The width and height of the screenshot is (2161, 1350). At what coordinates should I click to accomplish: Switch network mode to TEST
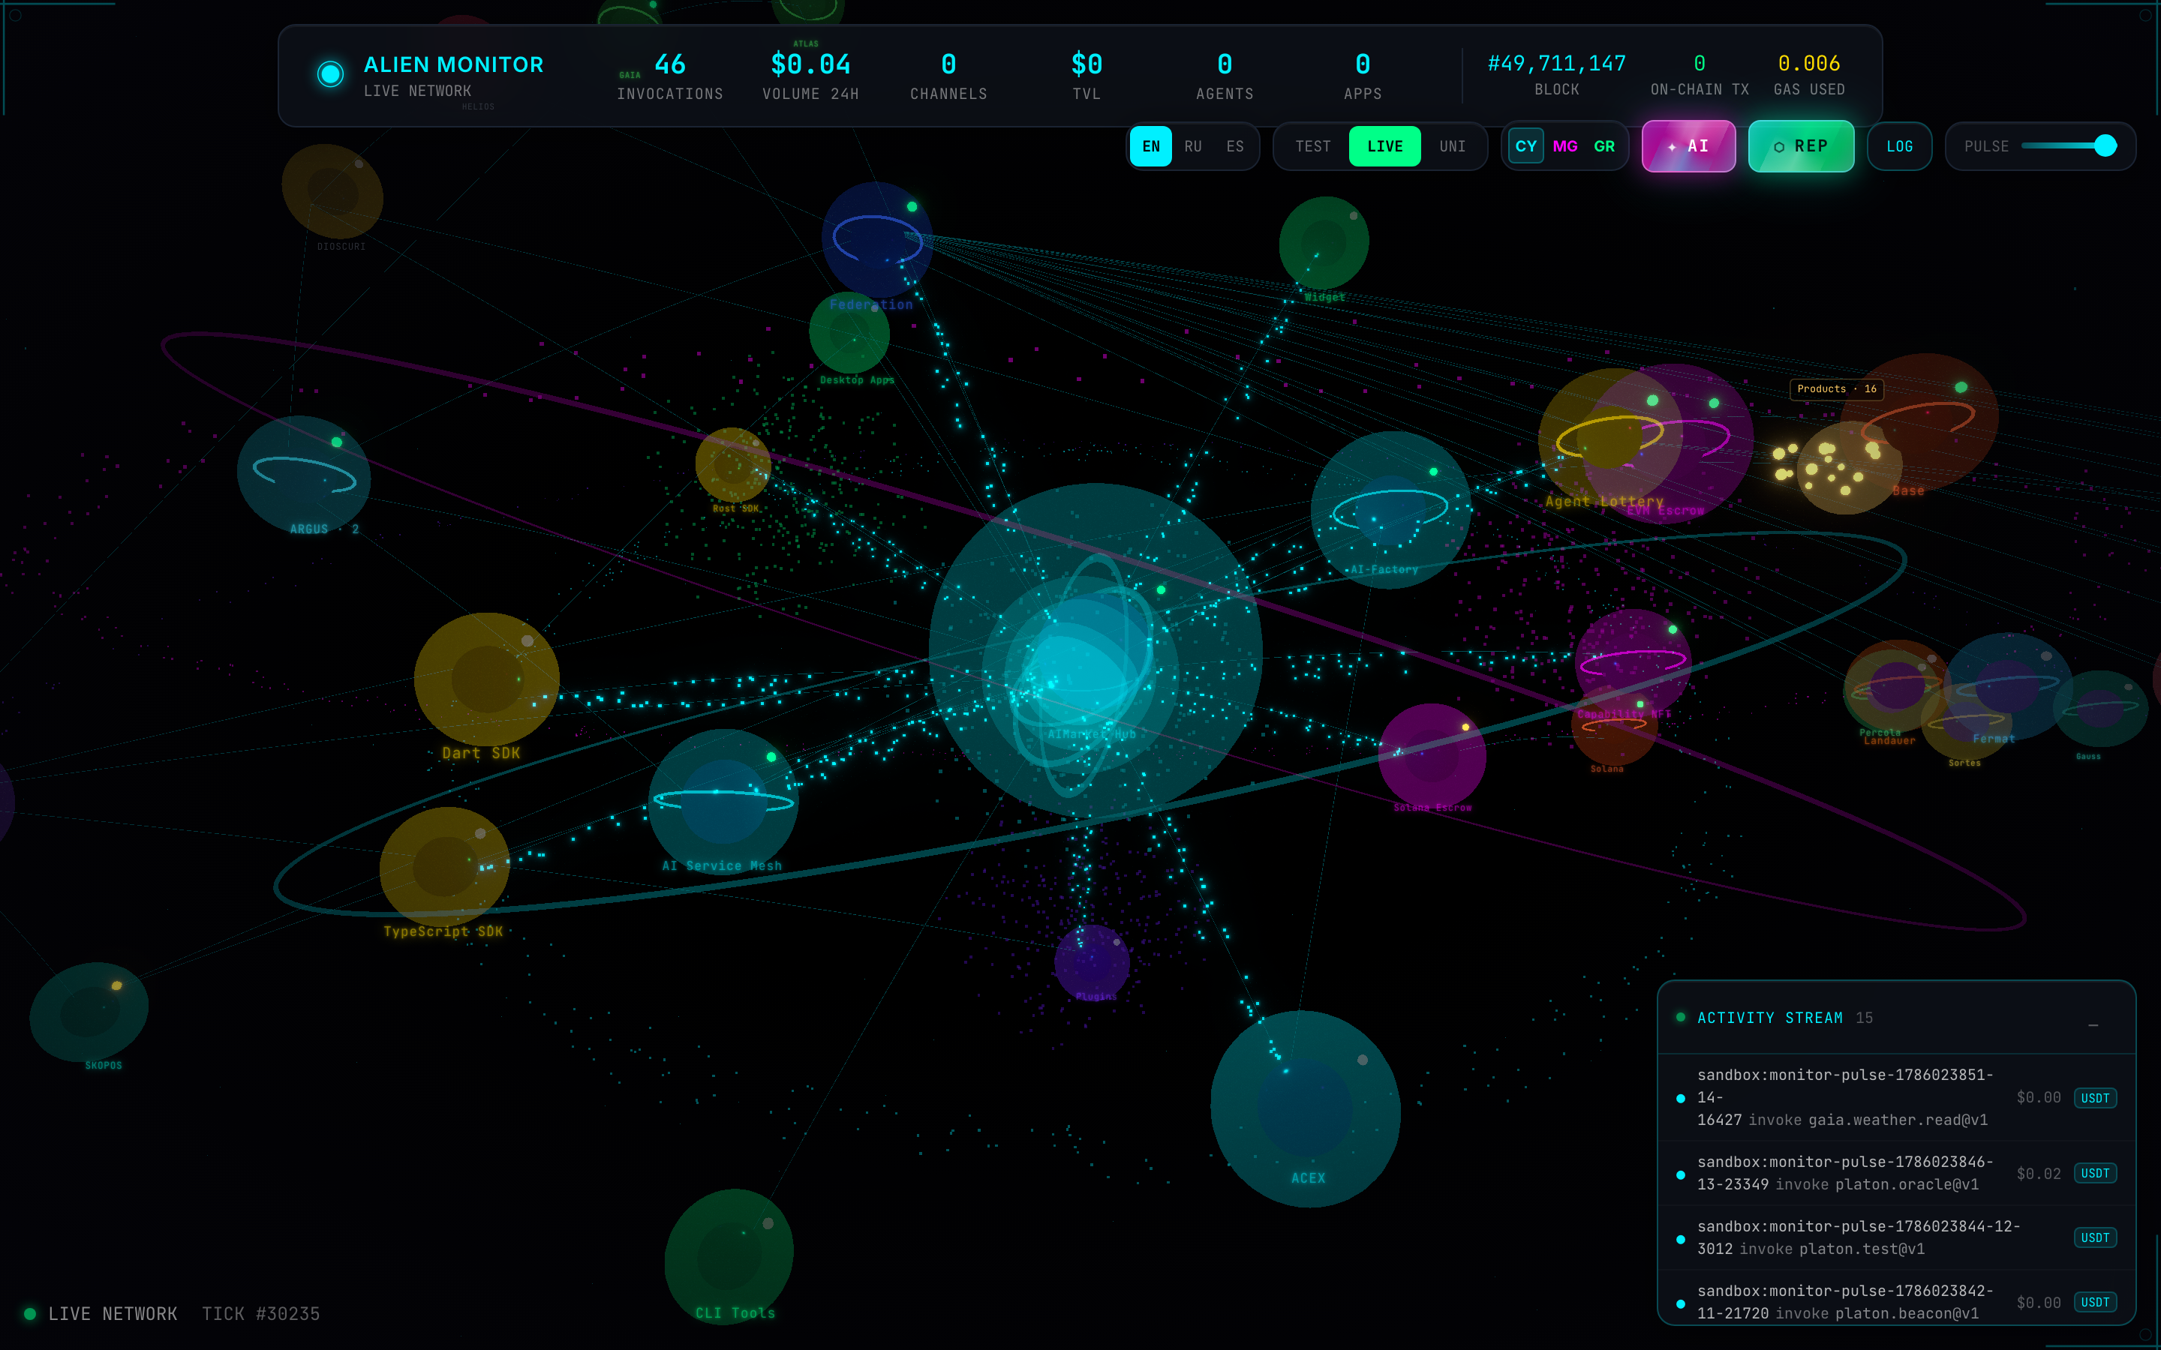[1312, 146]
